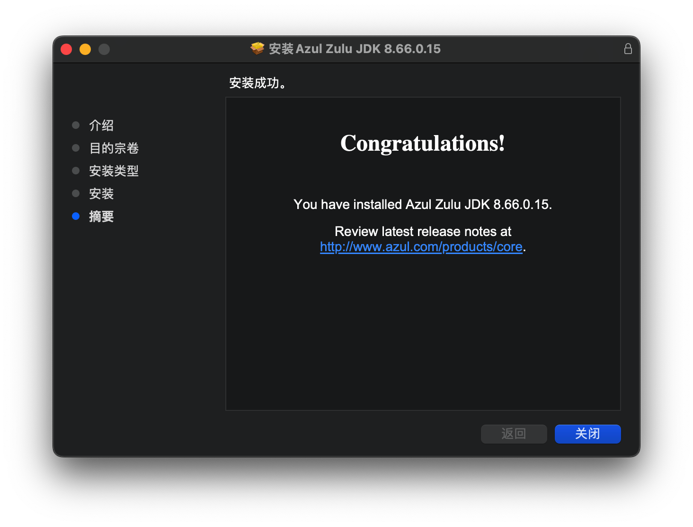
Task: Select the highlighted 摘要 step
Action: pyautogui.click(x=101, y=216)
